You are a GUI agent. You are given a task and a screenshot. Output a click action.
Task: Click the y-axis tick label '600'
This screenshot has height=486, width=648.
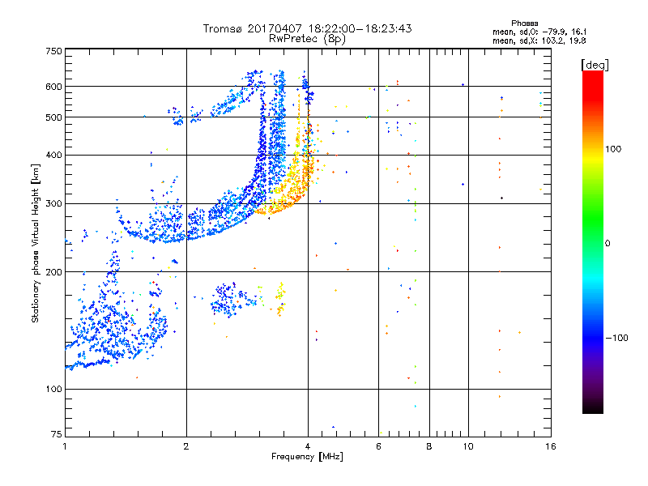(53, 87)
